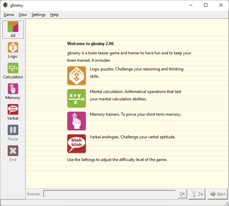Viewport: 229px width, 206px height.
Task: Click the 'Verbal analogies. Challenge' description
Action: 133,137
